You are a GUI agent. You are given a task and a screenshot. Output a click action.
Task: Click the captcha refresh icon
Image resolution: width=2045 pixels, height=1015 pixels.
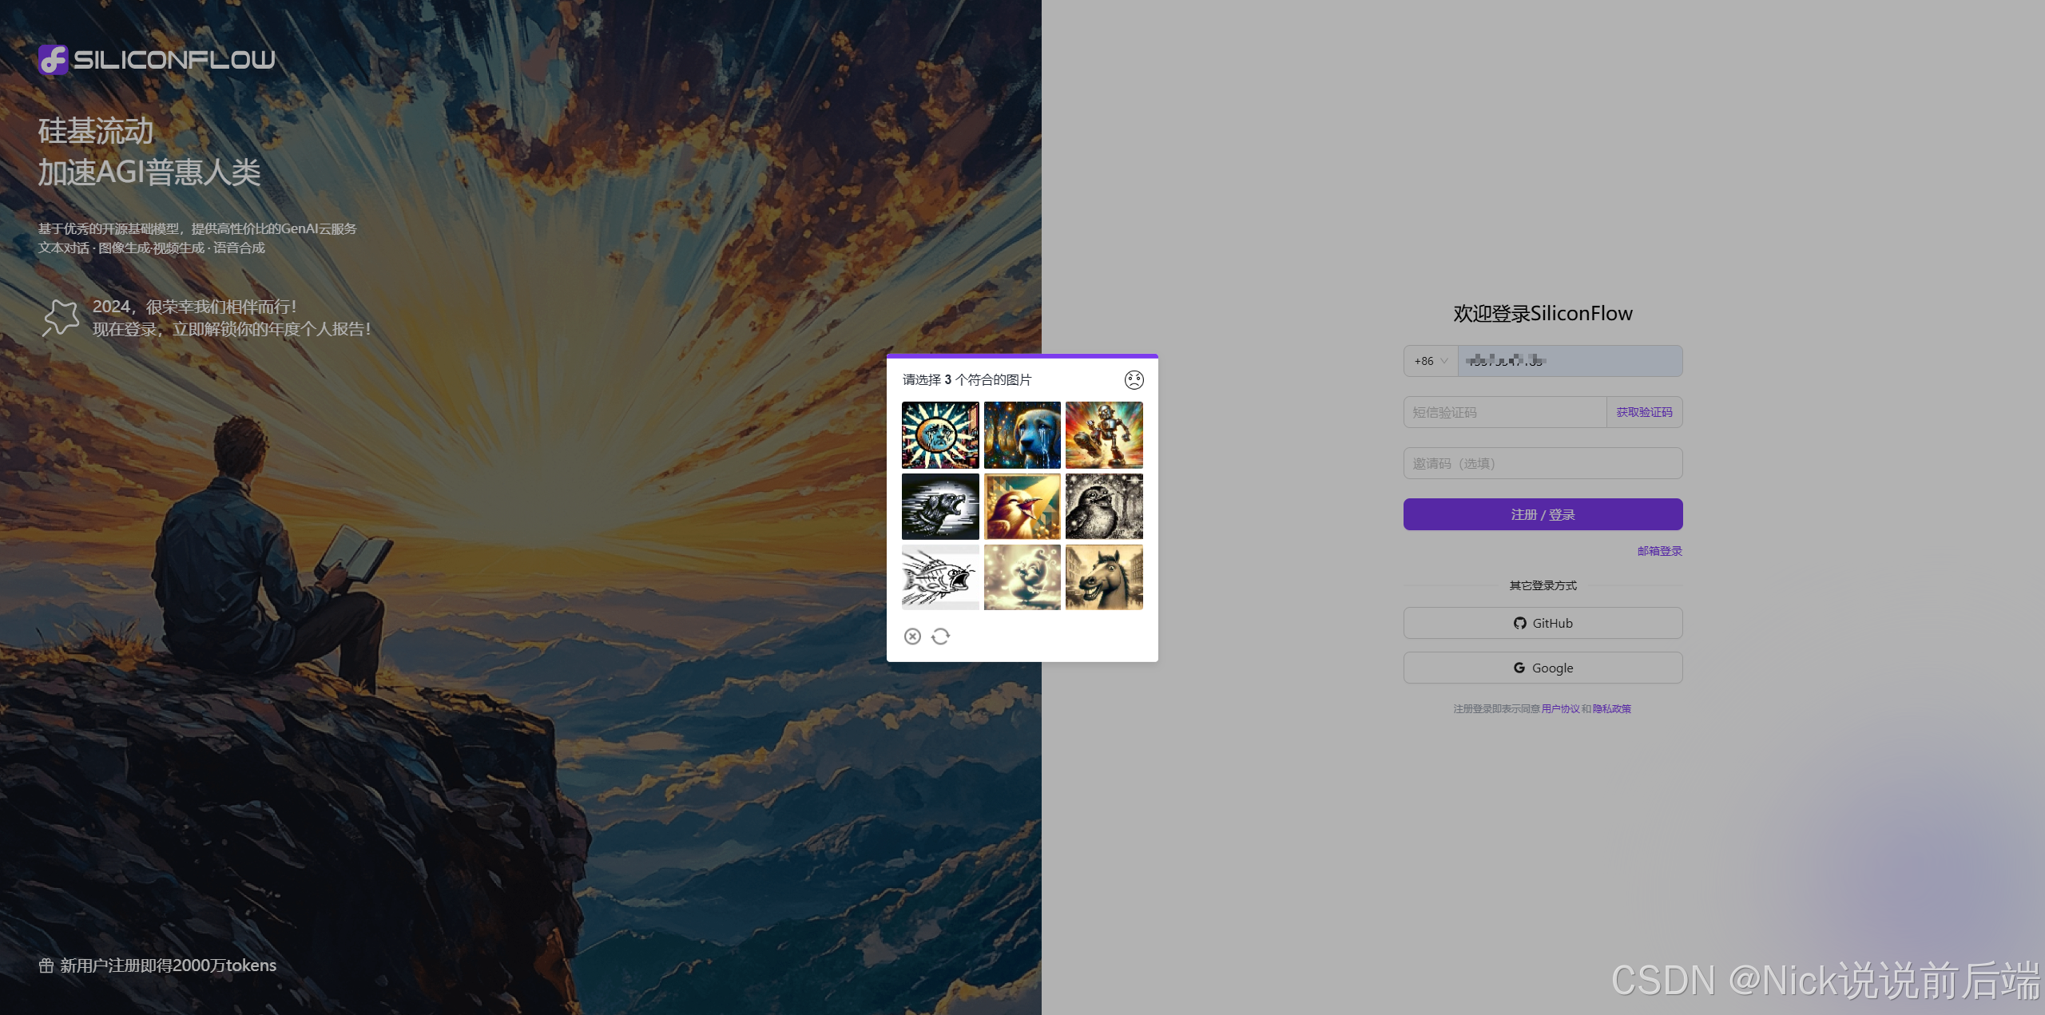pos(941,636)
